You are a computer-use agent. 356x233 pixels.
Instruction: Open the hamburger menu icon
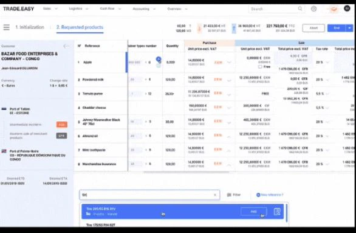[x=6, y=27]
